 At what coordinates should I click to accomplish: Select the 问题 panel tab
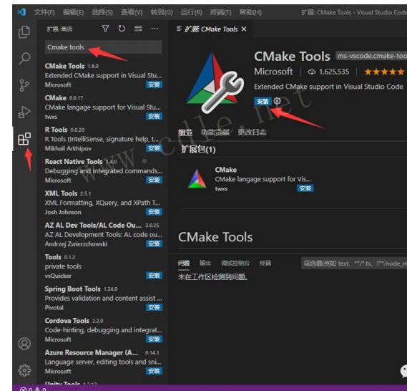[x=184, y=264]
